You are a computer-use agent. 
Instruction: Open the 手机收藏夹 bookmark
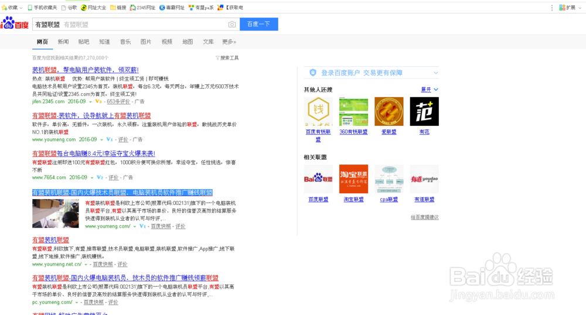point(42,8)
